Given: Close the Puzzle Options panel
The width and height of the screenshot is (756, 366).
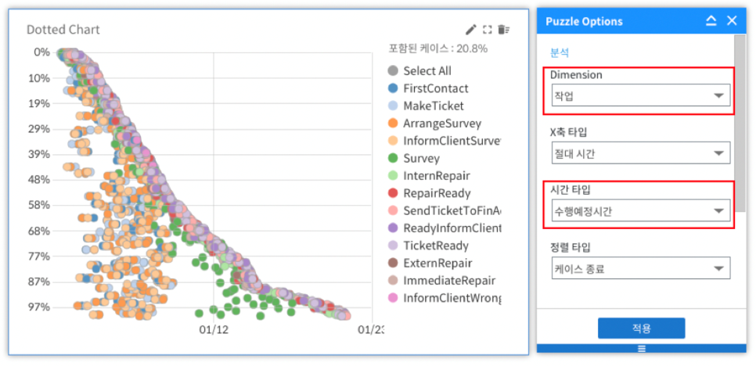Looking at the screenshot, I should click(732, 21).
